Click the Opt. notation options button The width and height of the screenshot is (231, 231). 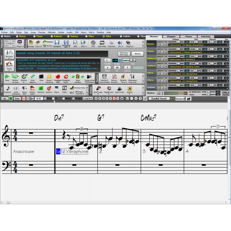point(5,98)
